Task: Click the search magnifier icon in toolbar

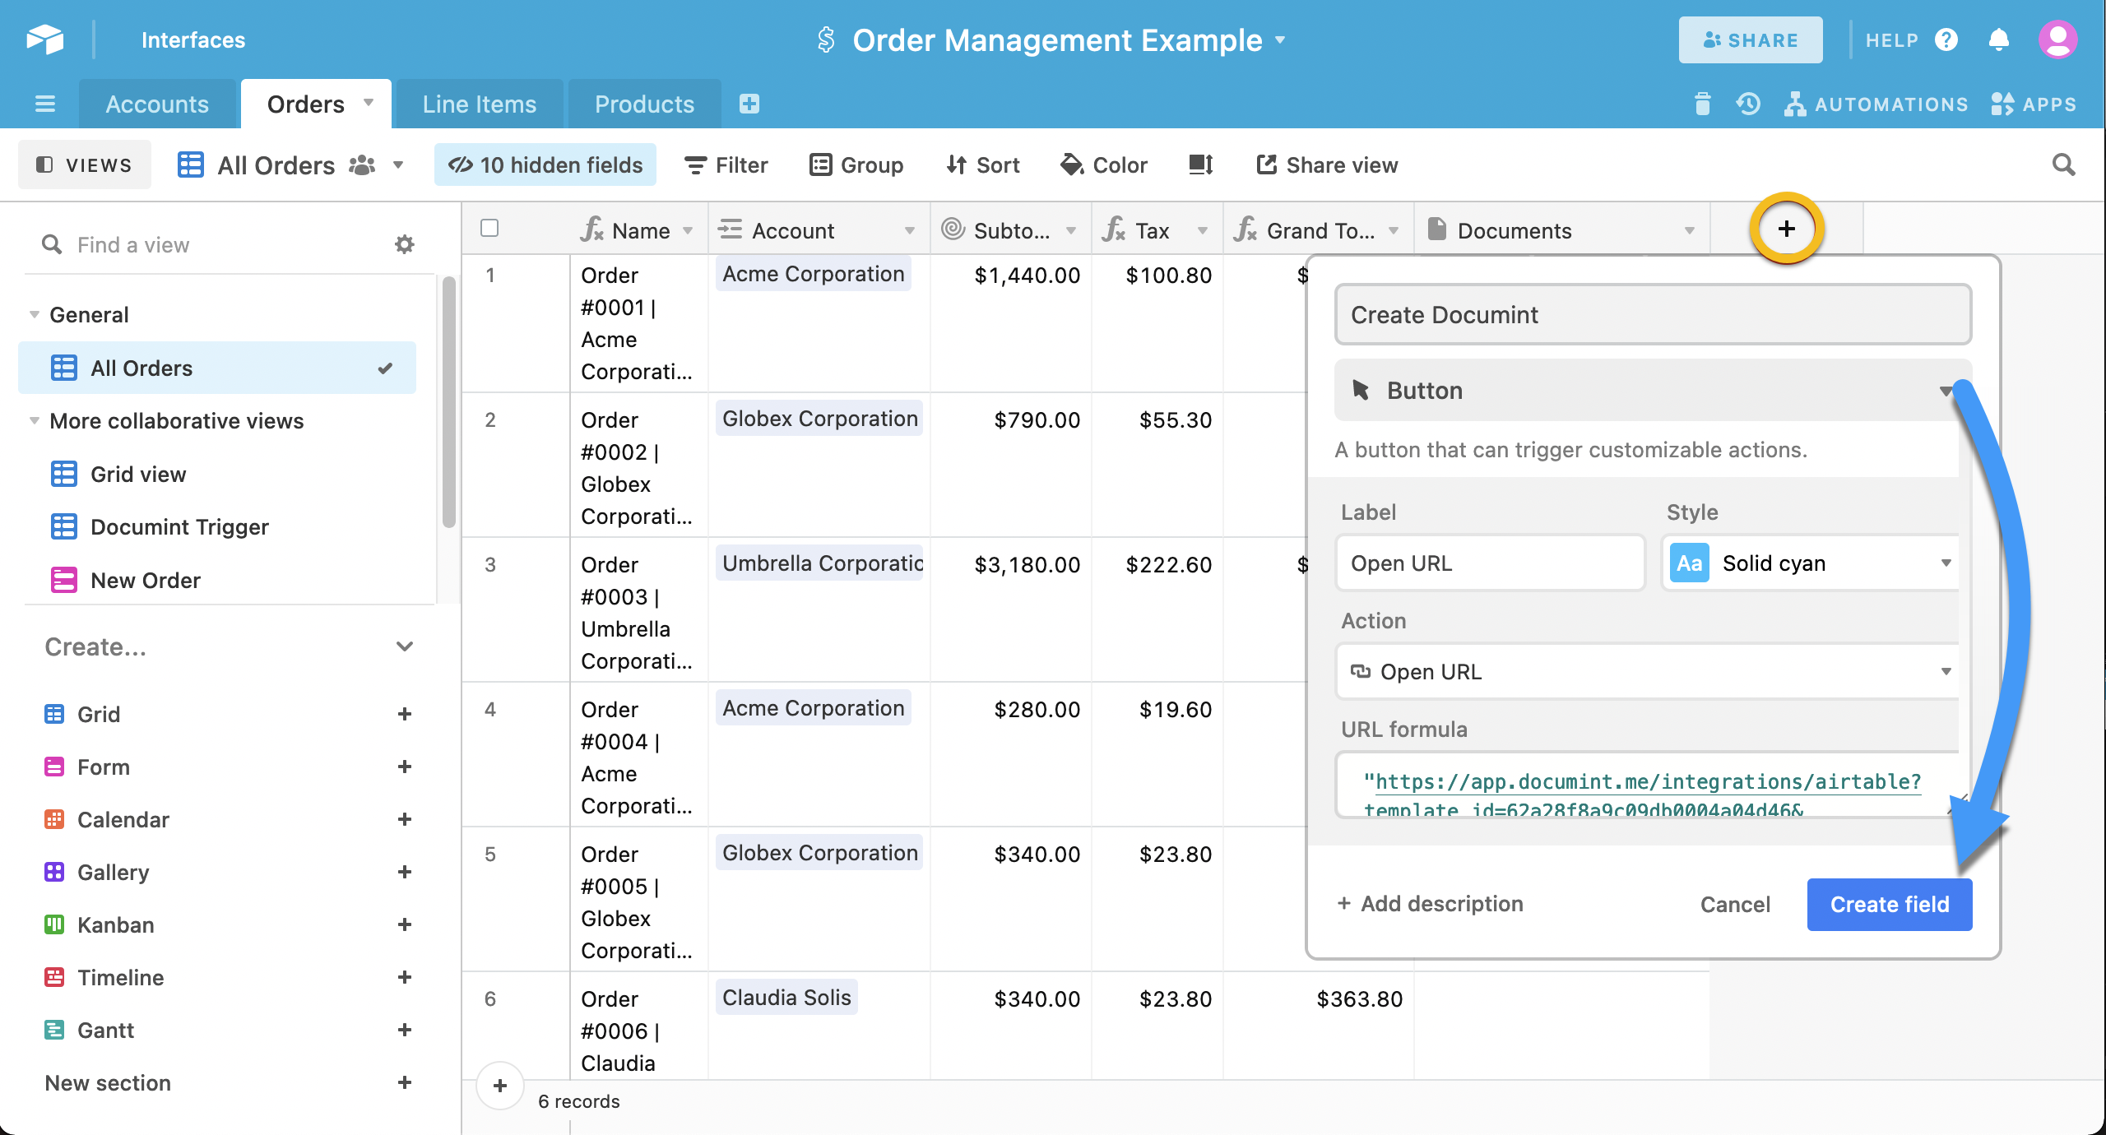Action: coord(2063,164)
